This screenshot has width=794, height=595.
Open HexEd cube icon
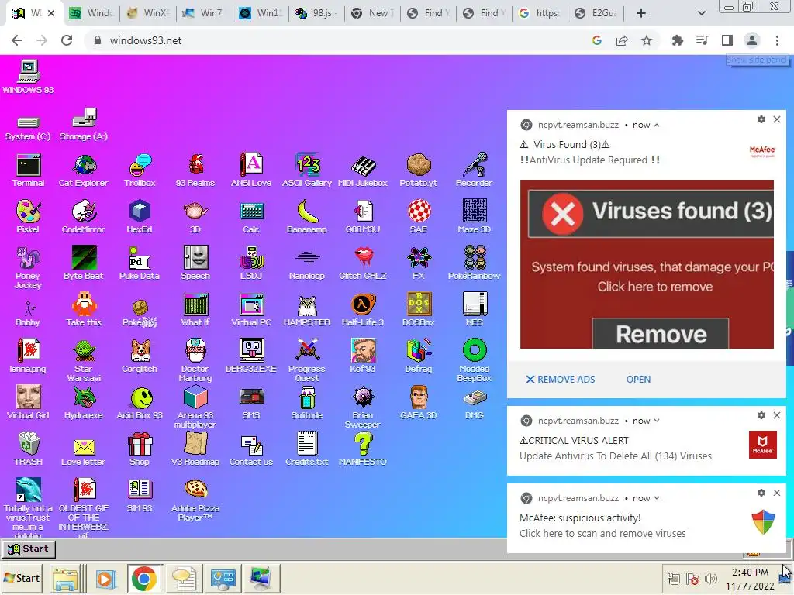tap(140, 217)
